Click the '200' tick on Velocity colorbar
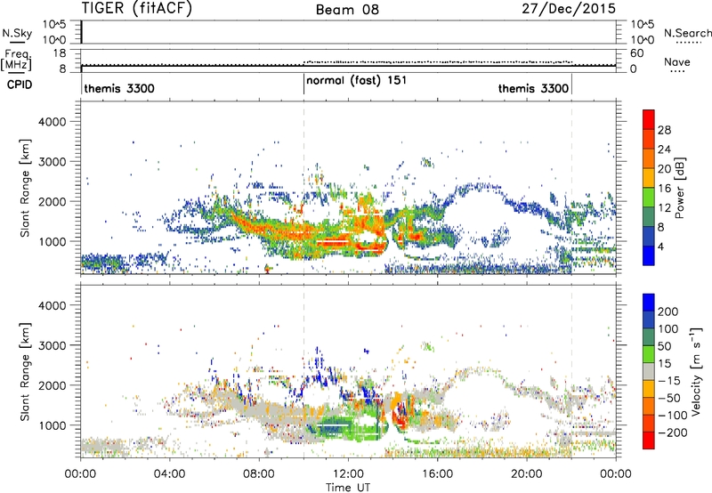The height and width of the screenshot is (493, 712). click(x=668, y=311)
